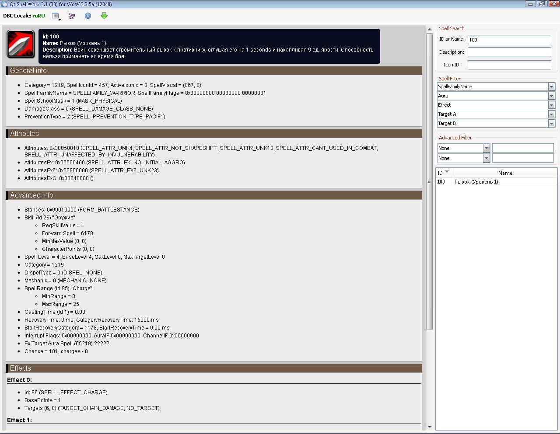Open the blue info icon in toolbar
Screen dimensions: 560x434
[88, 16]
